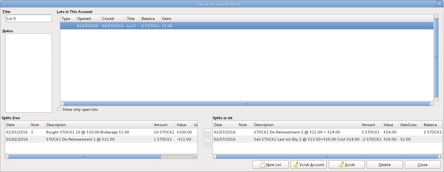Click the New Lot button icon
Image resolution: width=444 pixels, height=172 pixels.
[x=263, y=165]
